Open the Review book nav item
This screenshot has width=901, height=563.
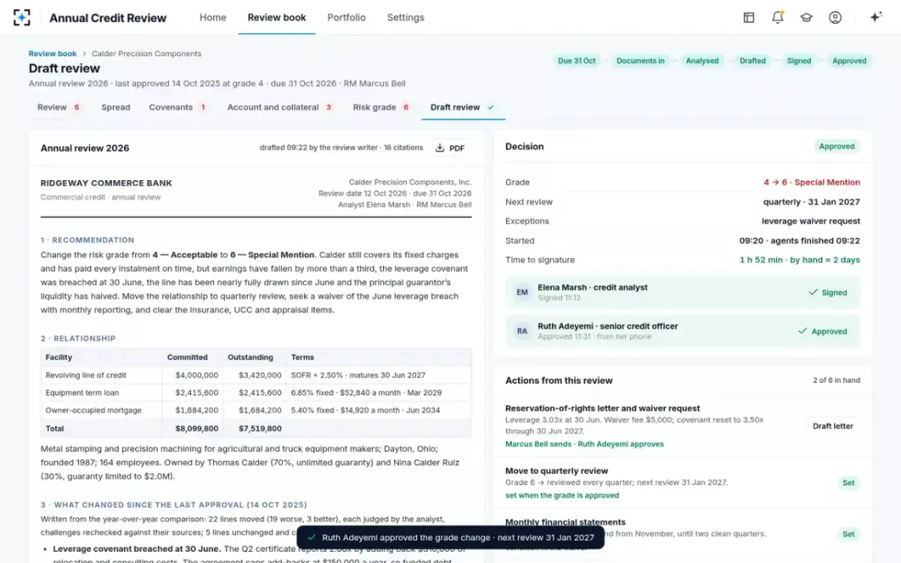pos(277,17)
